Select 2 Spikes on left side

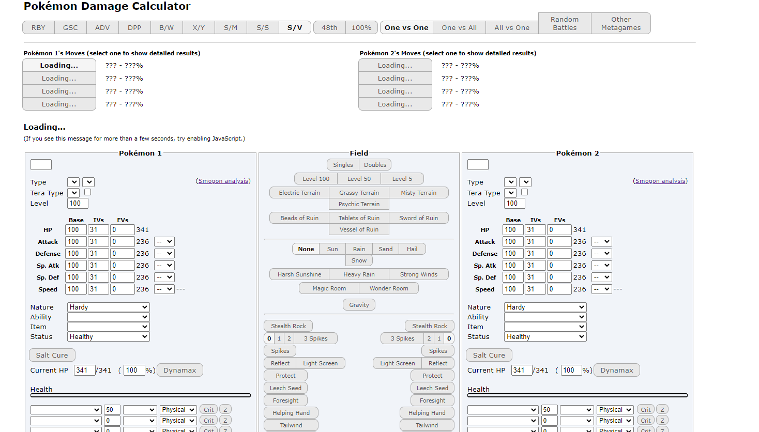[289, 338]
